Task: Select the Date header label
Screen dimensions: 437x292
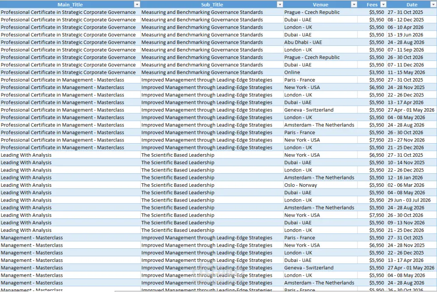Action: tap(412, 4)
